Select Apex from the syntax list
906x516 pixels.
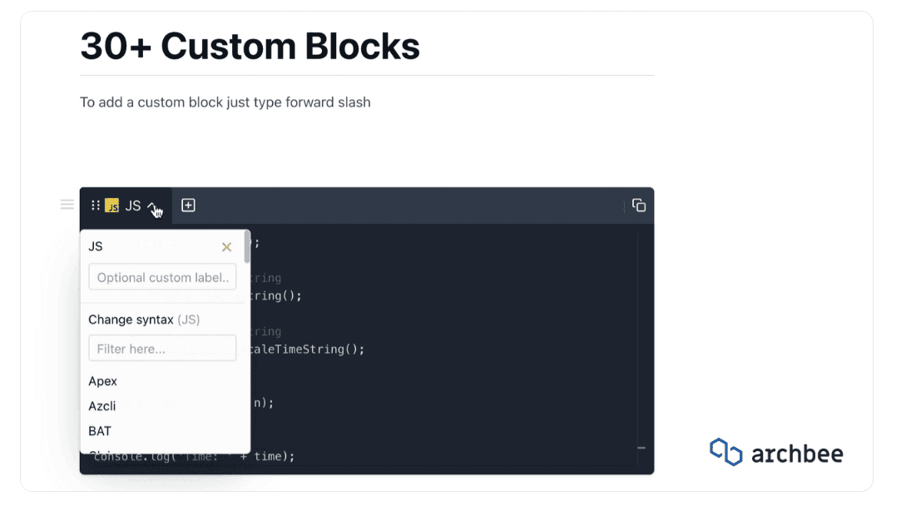pyautogui.click(x=102, y=381)
